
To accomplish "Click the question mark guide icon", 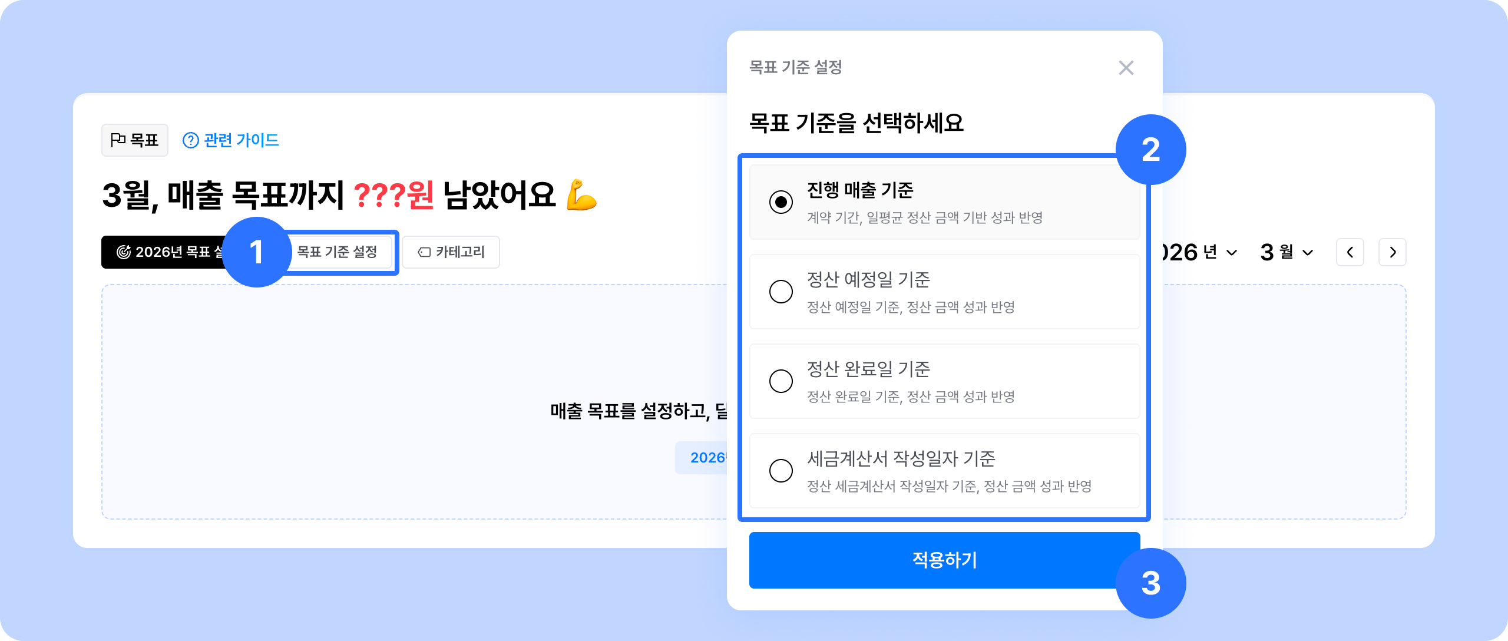I will point(190,140).
